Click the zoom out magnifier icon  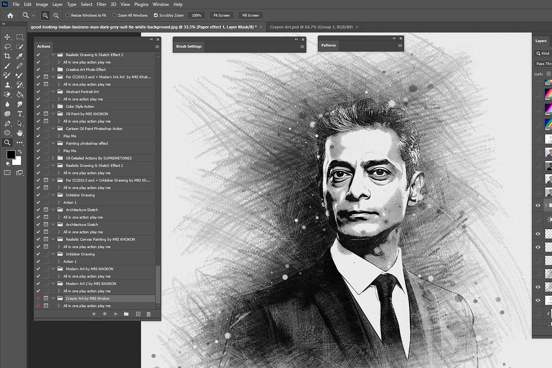(x=56, y=15)
